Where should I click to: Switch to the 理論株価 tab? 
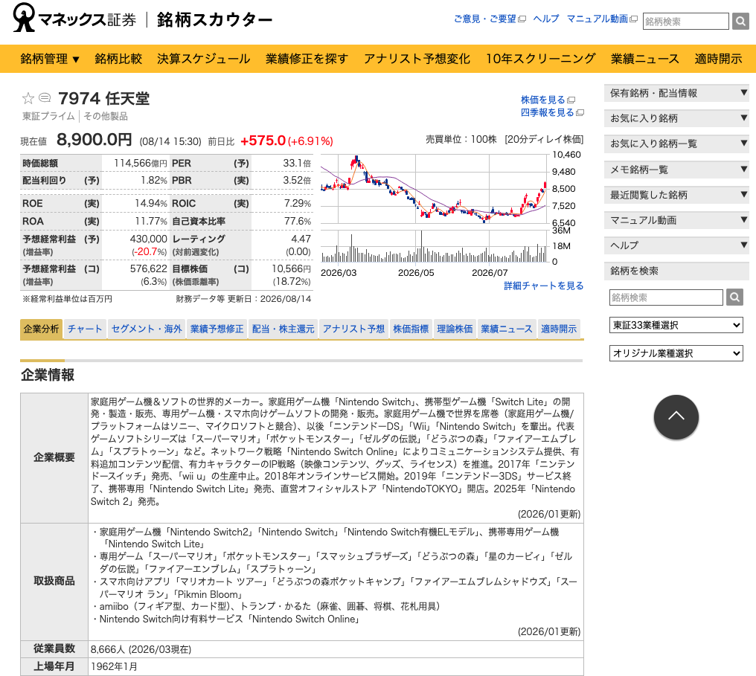(x=455, y=329)
